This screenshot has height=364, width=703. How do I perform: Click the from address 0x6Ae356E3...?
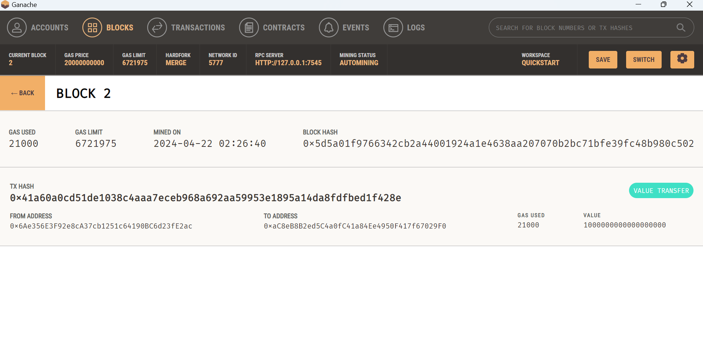coord(101,226)
